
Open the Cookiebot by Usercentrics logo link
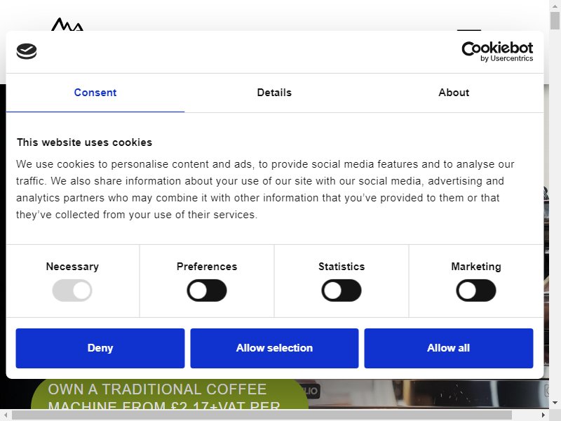497,51
